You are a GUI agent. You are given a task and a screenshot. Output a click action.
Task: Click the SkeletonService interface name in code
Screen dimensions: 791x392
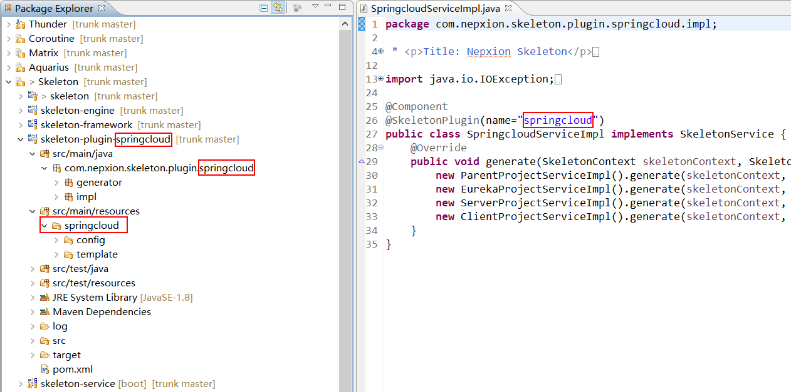coord(726,134)
